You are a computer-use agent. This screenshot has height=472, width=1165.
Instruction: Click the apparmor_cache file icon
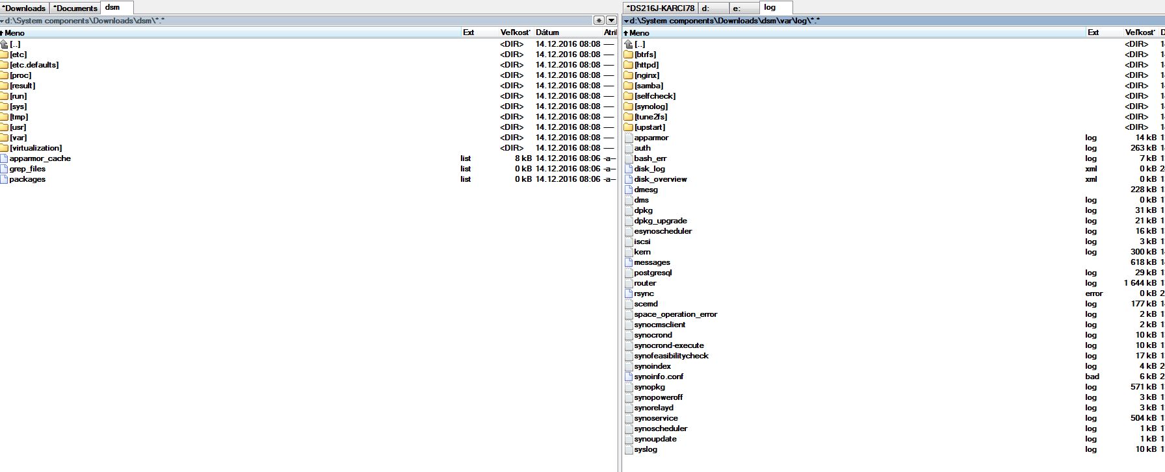click(x=4, y=158)
